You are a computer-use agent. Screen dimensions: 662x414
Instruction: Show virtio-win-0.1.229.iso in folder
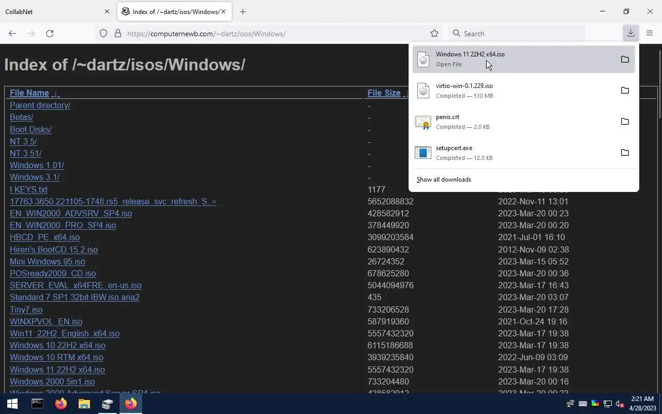tap(625, 90)
